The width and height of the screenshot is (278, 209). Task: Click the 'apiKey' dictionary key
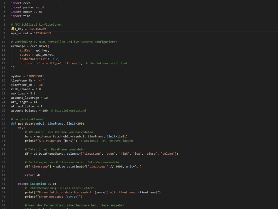pos(25,50)
